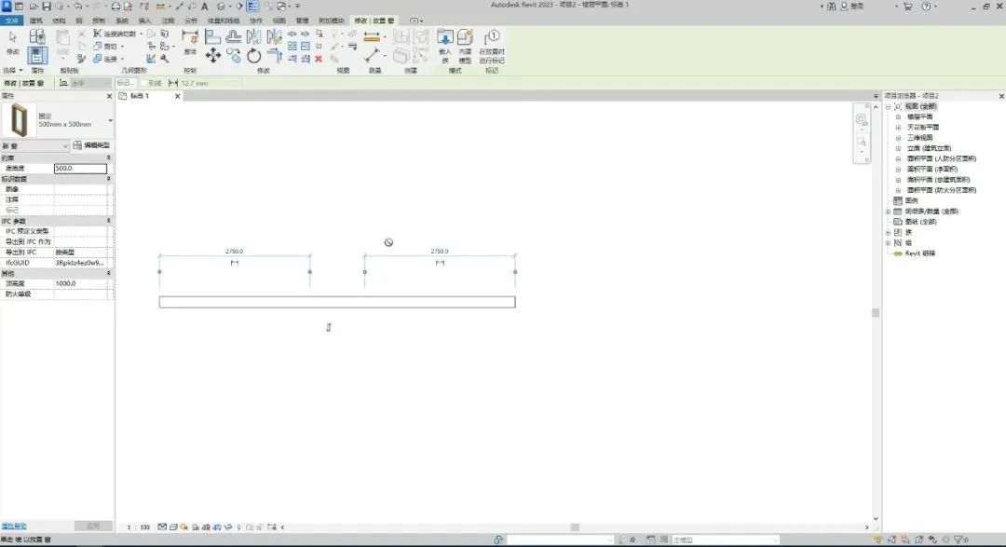Click the Offset tool icon
The width and height of the screenshot is (1006, 547).
click(x=234, y=36)
